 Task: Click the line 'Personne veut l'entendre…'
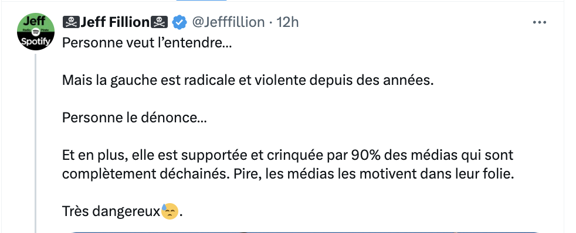click(147, 43)
